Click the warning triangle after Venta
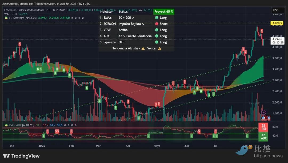This screenshot has width=288, height=163. tap(160, 48)
